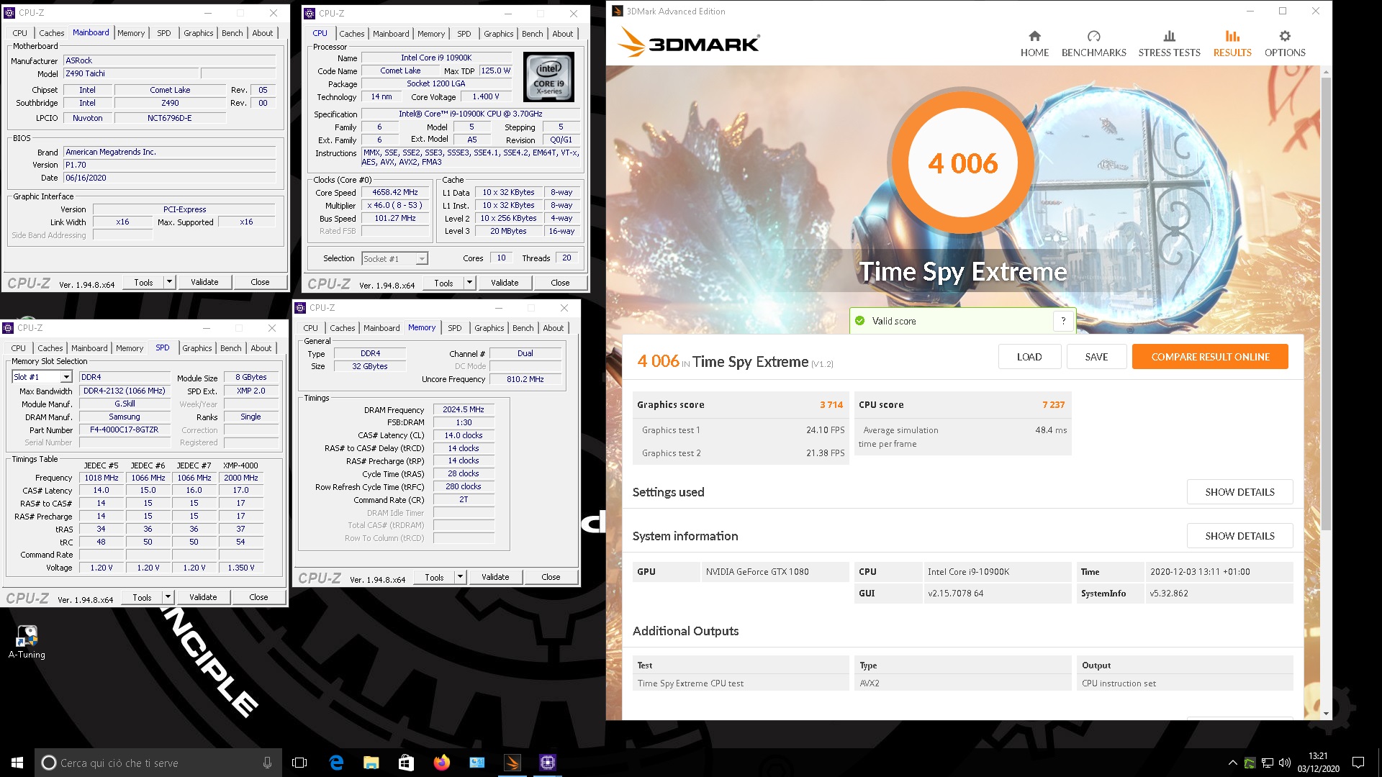Click Validate in the Memory CPU-Z window
This screenshot has width=1382, height=777.
pos(495,577)
